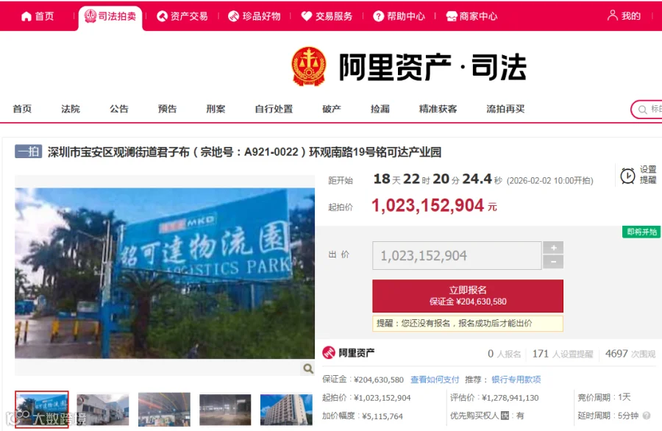Click the auction title 深圳市宝安区观澜街道君子布
Image resolution: width=662 pixels, height=431 pixels.
point(244,152)
